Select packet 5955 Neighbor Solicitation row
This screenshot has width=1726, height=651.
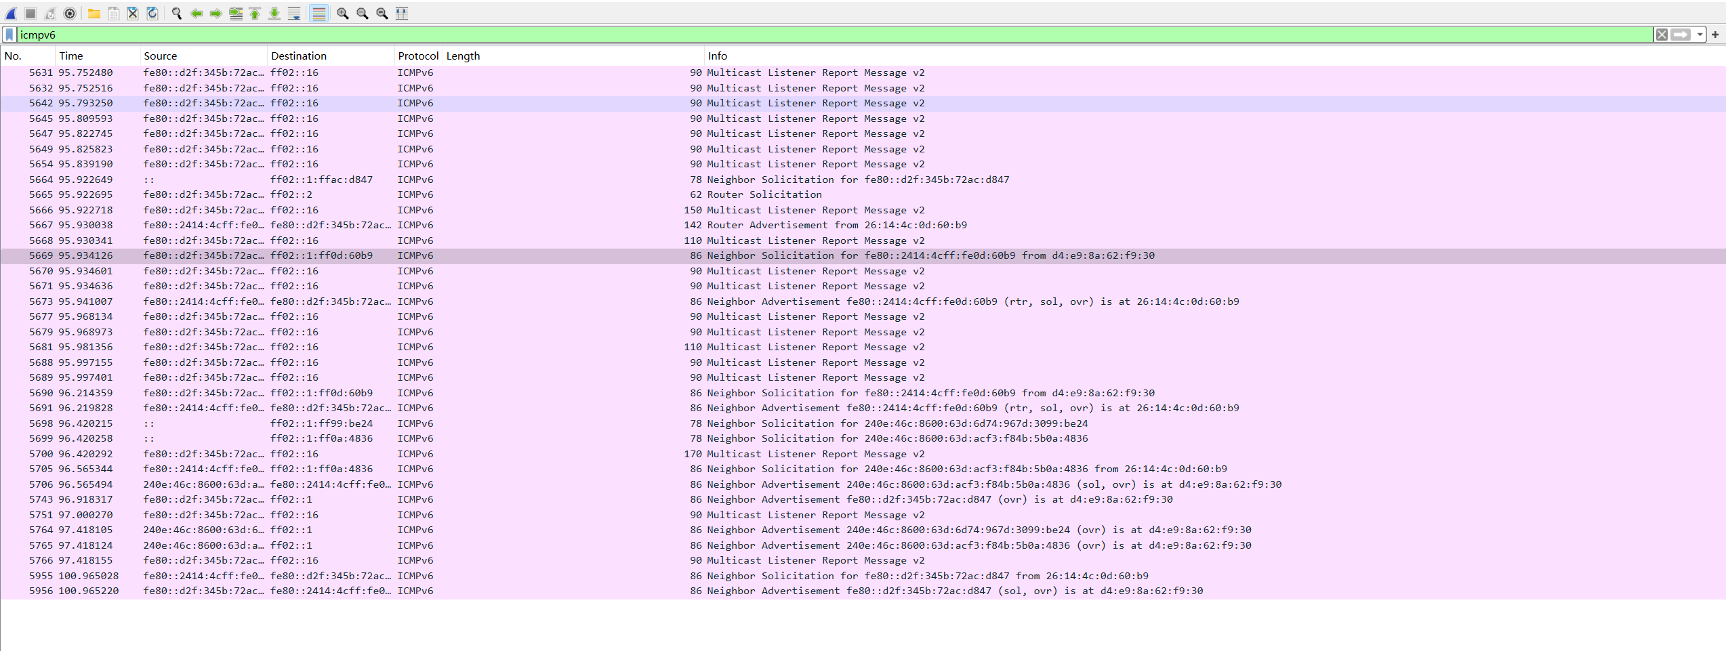(x=863, y=576)
